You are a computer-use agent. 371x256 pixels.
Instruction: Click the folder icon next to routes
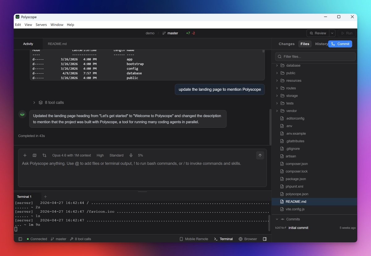click(282, 88)
